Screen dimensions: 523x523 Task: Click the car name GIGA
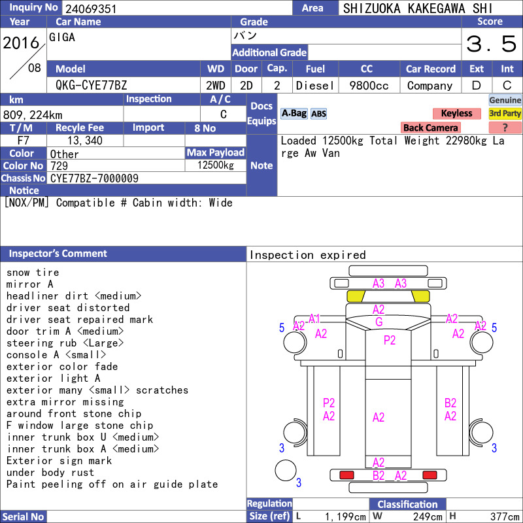coord(62,37)
